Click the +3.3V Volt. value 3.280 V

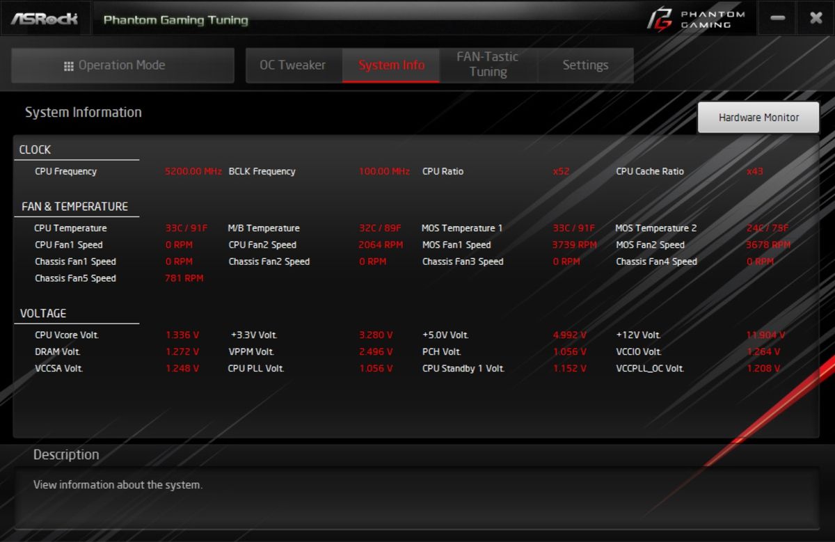coord(376,335)
